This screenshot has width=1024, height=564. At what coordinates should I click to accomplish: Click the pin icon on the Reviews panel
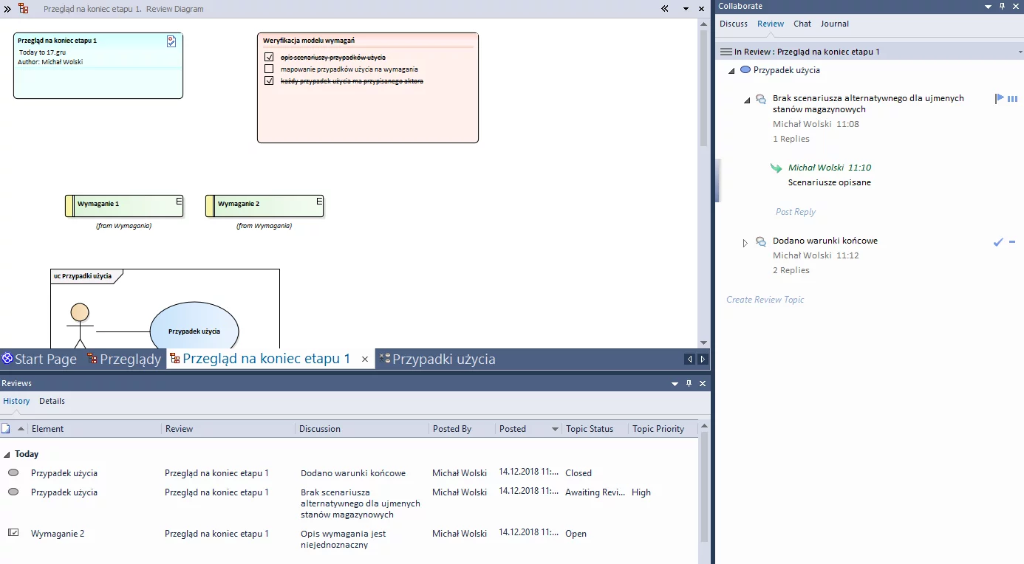point(689,383)
